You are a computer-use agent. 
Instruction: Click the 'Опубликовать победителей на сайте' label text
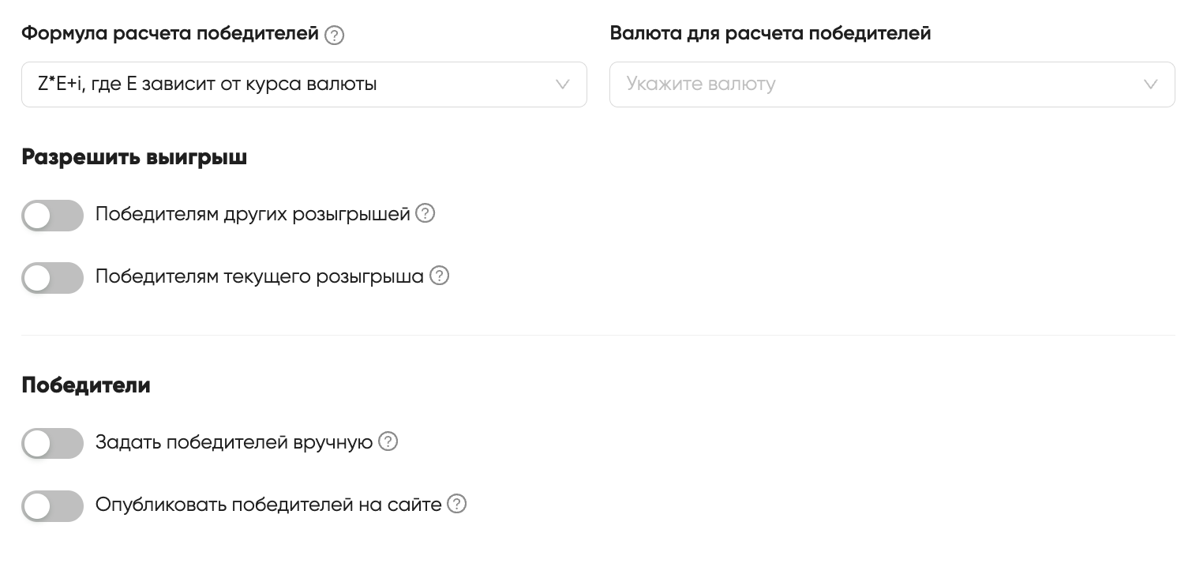[268, 505]
